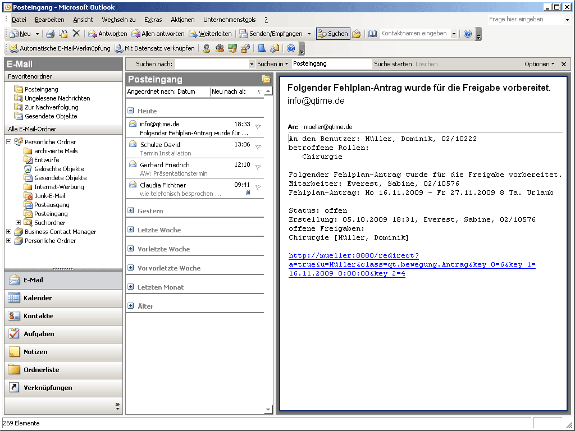Toggle flag for Gerhard Friedrich message
Screen dimensions: 575x431
click(x=258, y=168)
